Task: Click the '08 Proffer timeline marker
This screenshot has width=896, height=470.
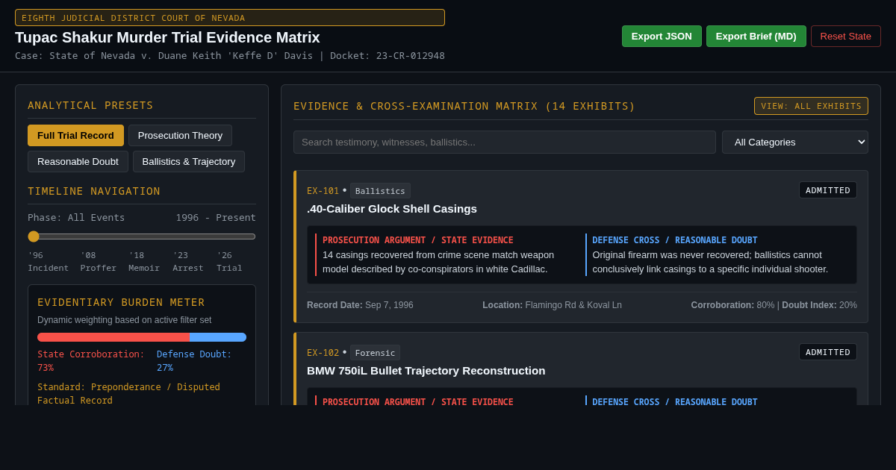Action: pyautogui.click(x=99, y=261)
